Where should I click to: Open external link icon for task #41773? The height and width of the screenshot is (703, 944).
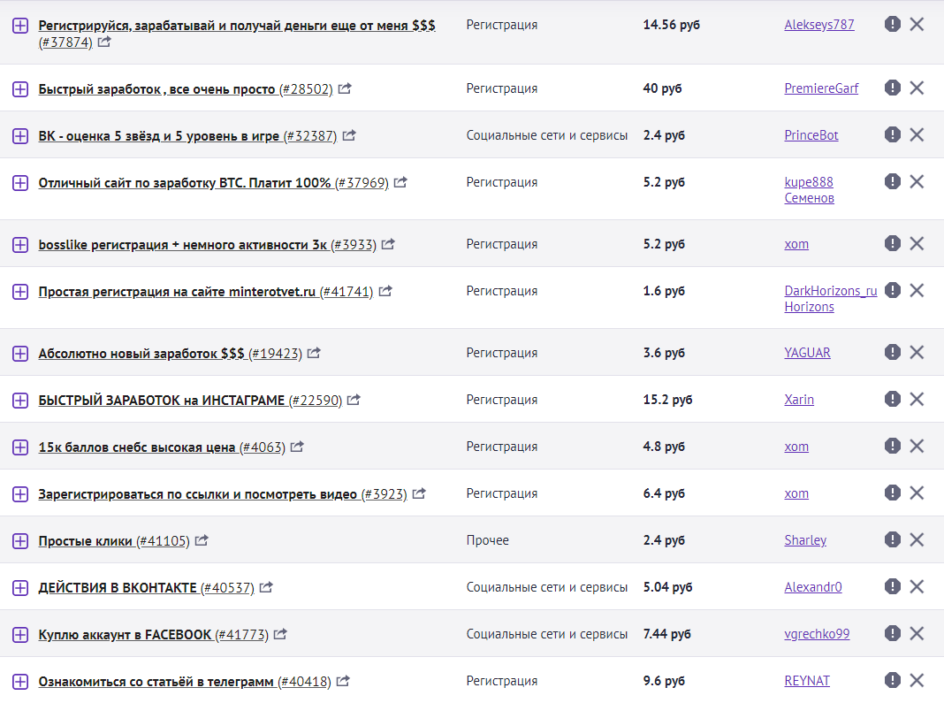(280, 634)
